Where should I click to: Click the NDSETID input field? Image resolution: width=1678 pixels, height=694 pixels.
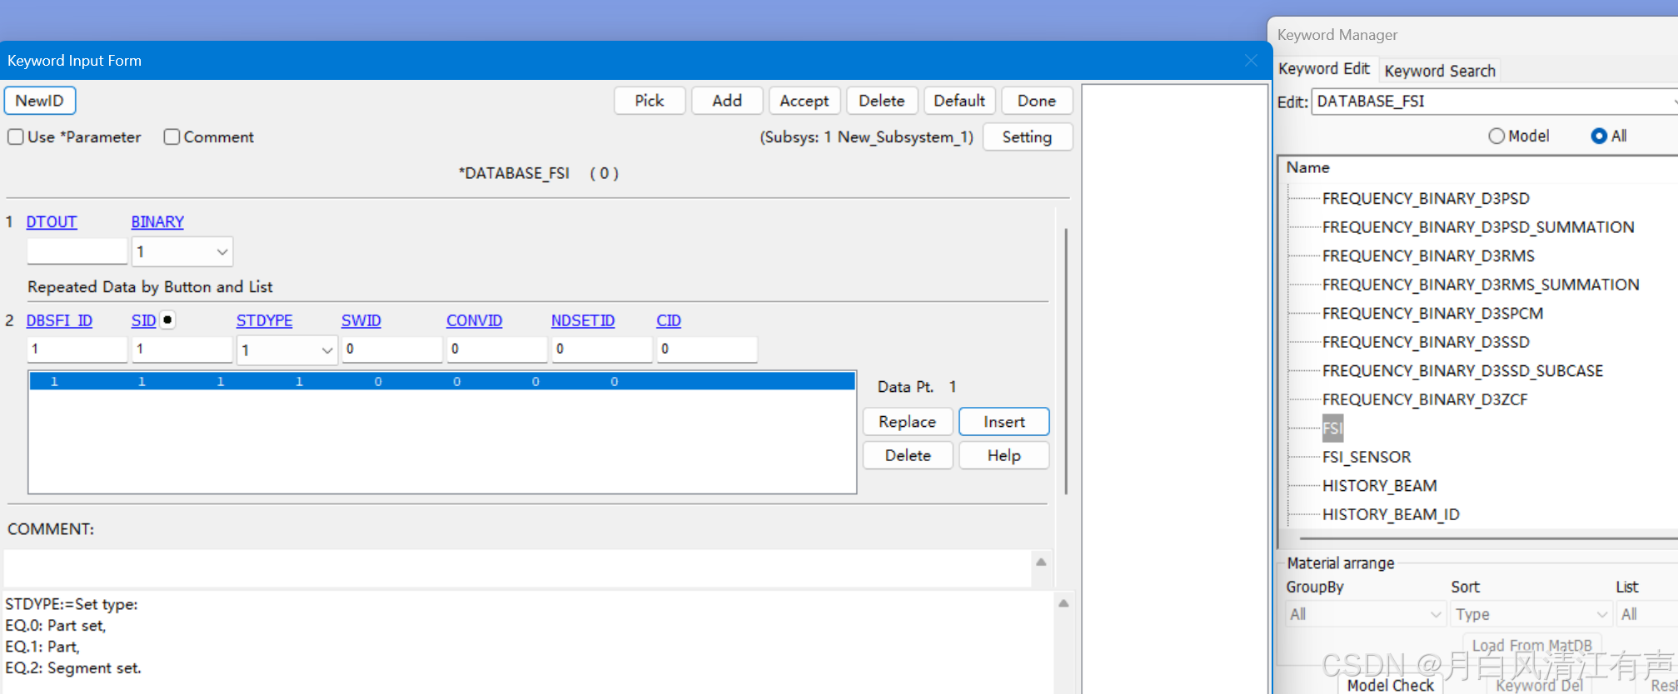coord(602,349)
